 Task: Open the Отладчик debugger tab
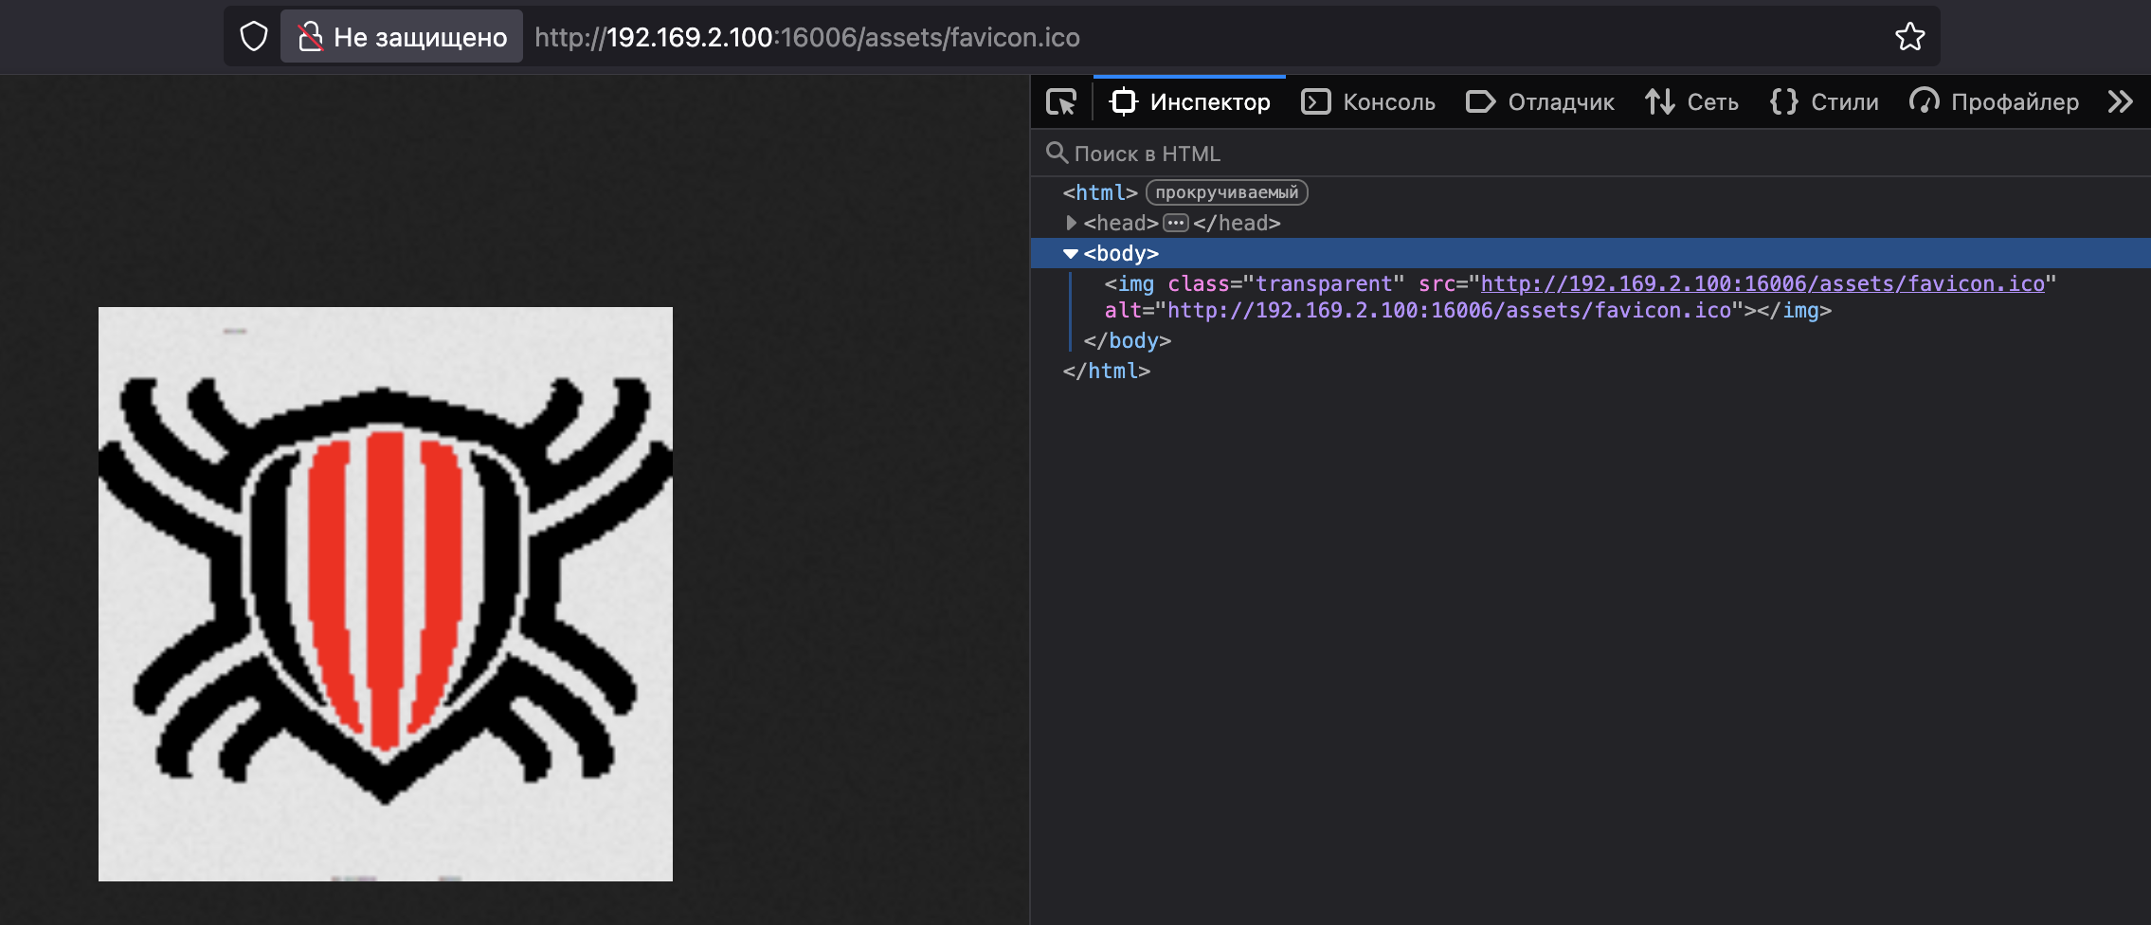(x=1540, y=101)
